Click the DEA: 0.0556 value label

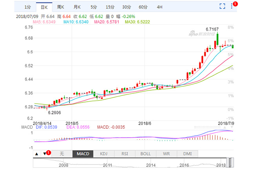click(78, 127)
